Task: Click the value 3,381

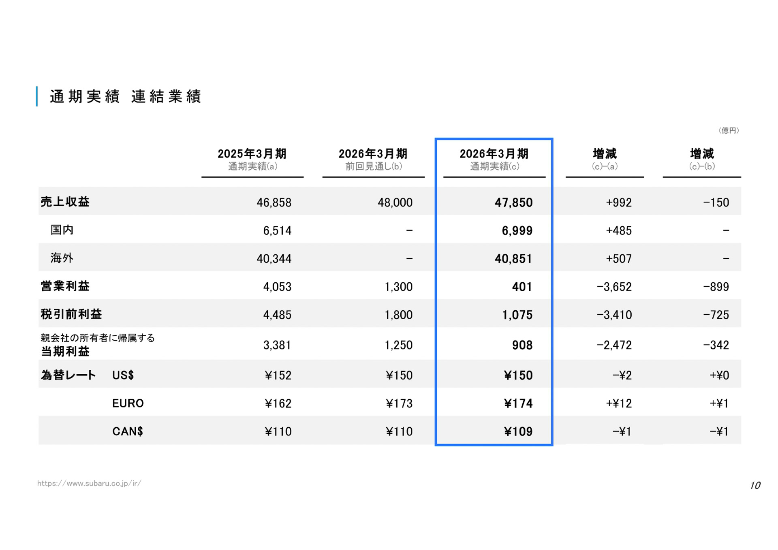Action: 277,345
